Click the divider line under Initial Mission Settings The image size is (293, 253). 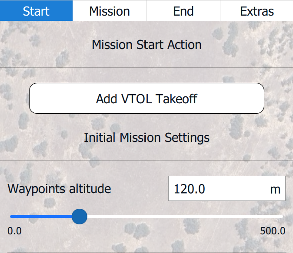146,161
